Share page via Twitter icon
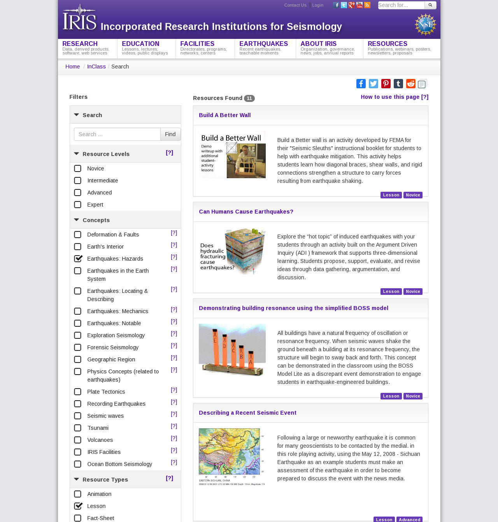The image size is (498, 522). (x=373, y=84)
